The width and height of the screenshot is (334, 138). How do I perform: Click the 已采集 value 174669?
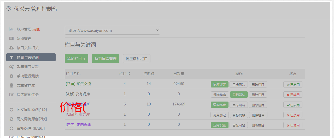[x=179, y=104]
